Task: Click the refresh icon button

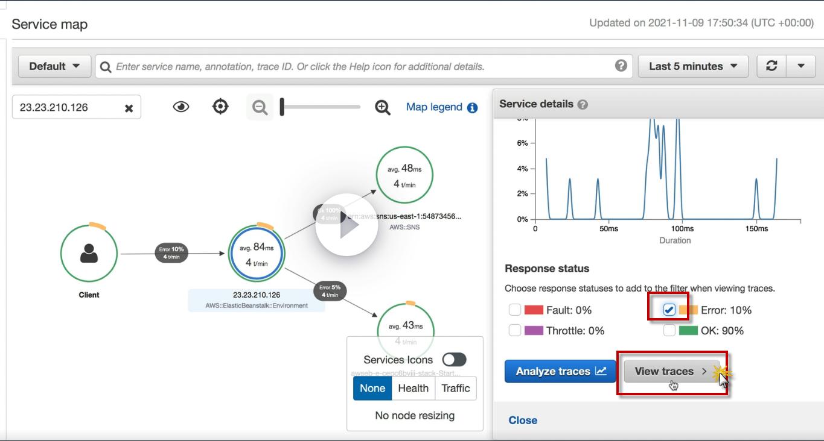Action: 771,66
